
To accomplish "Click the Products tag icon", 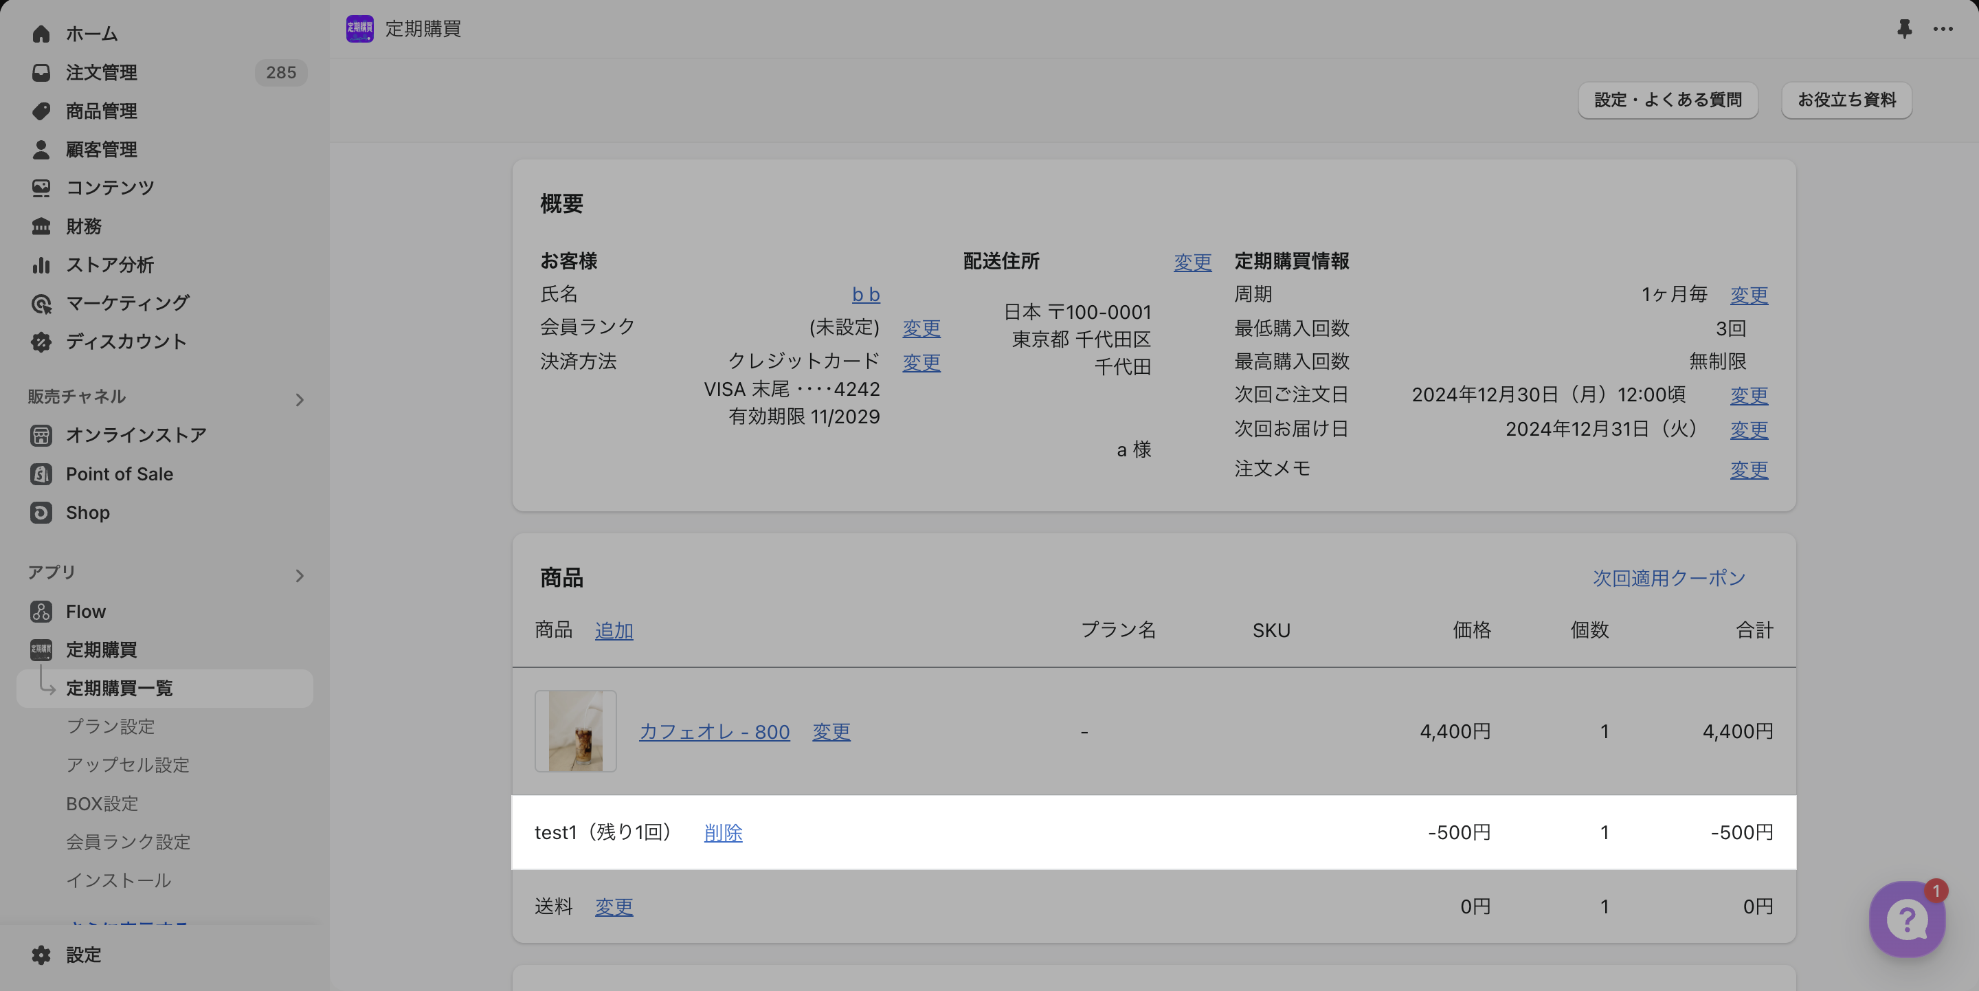I will pyautogui.click(x=41, y=111).
